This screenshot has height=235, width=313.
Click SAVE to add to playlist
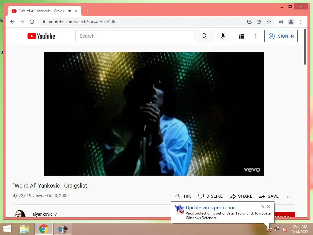(x=269, y=196)
